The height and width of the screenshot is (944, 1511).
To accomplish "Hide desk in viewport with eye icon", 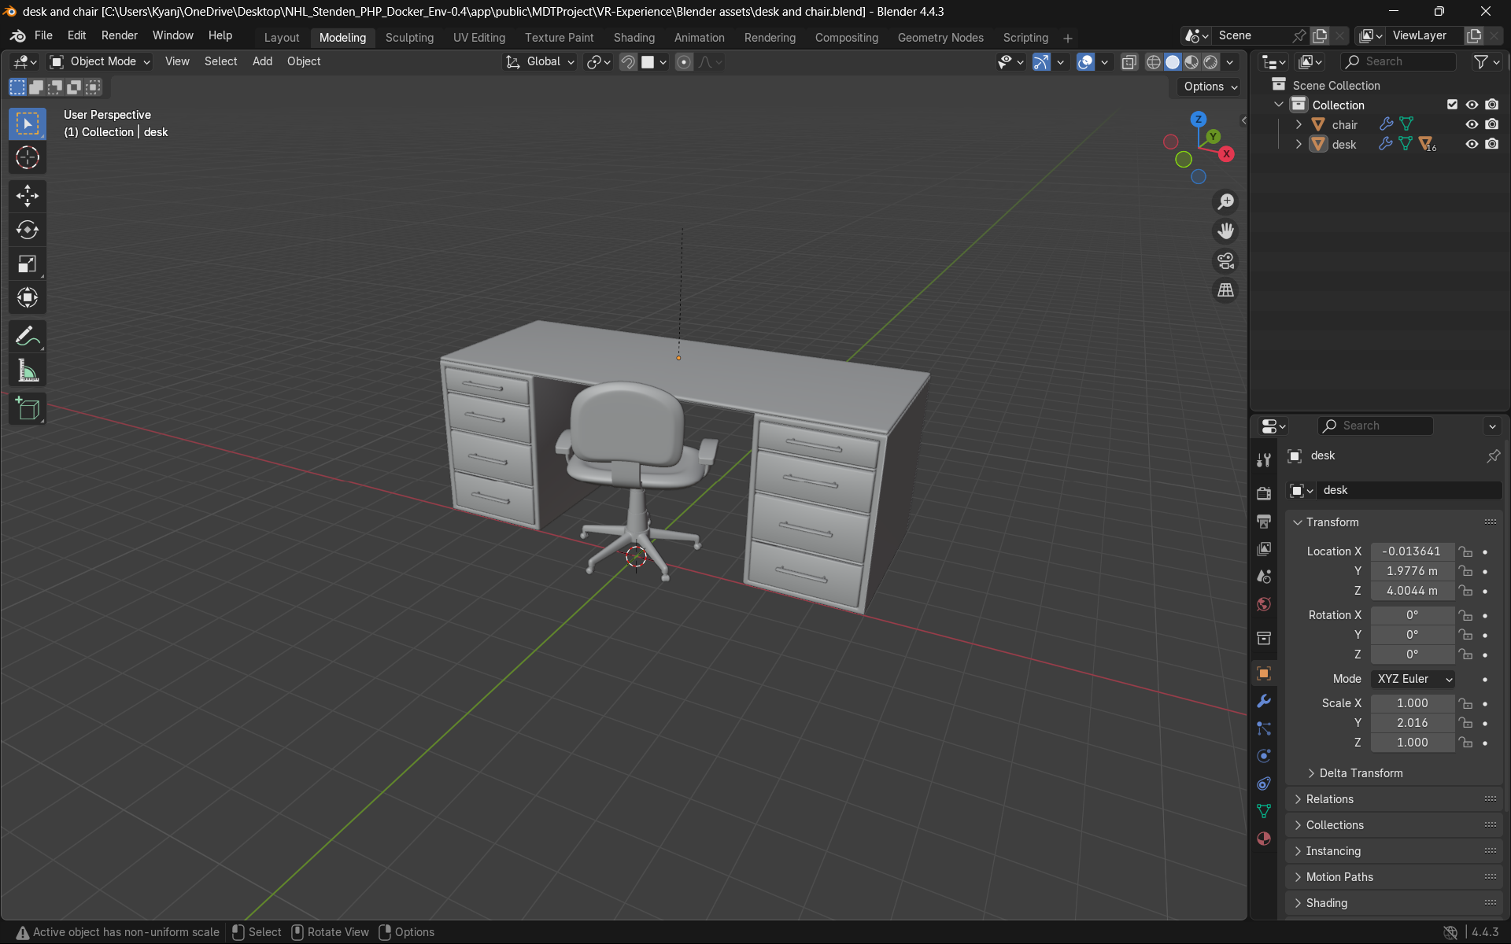I will (x=1472, y=144).
